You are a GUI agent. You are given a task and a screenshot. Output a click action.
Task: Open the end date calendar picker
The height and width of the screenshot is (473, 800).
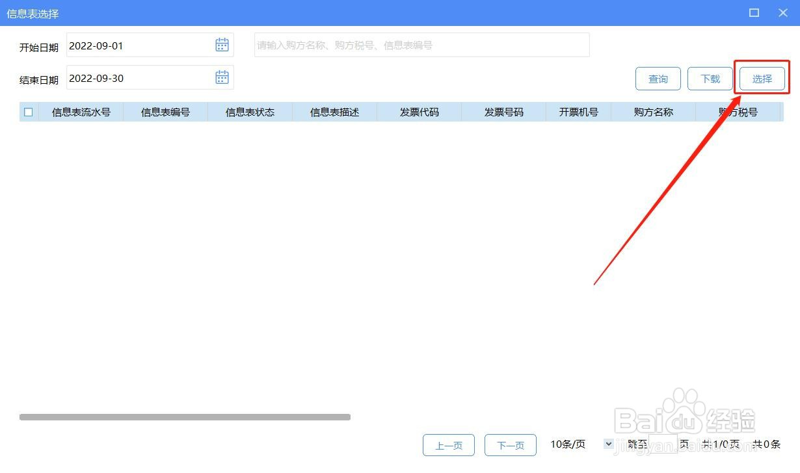[x=222, y=77]
